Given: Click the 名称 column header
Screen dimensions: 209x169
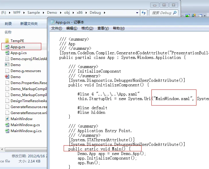Looking at the screenshot, I should click(x=8, y=32).
